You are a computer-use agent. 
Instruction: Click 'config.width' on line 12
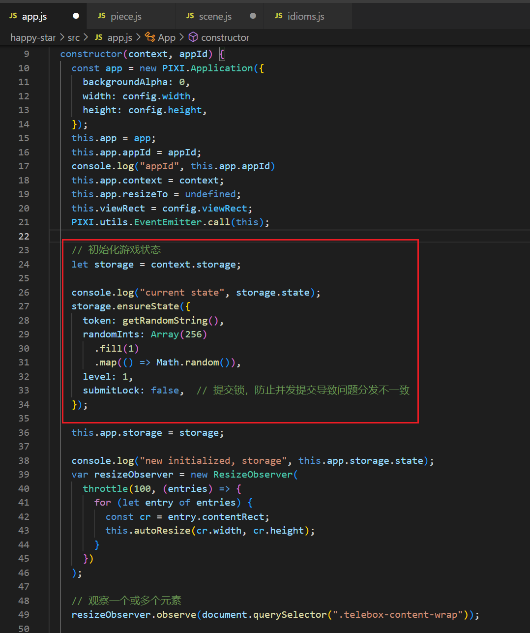pos(156,96)
